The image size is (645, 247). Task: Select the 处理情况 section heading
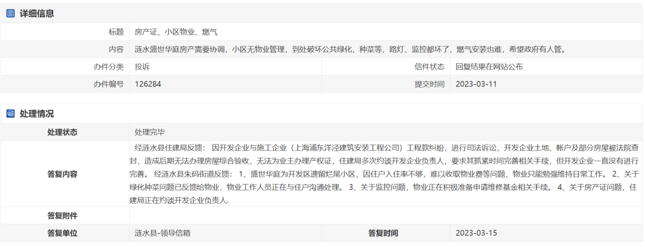(36, 114)
